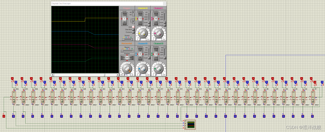
Task: Toggle the red logic state above Z27
Action: (x=60, y=79)
